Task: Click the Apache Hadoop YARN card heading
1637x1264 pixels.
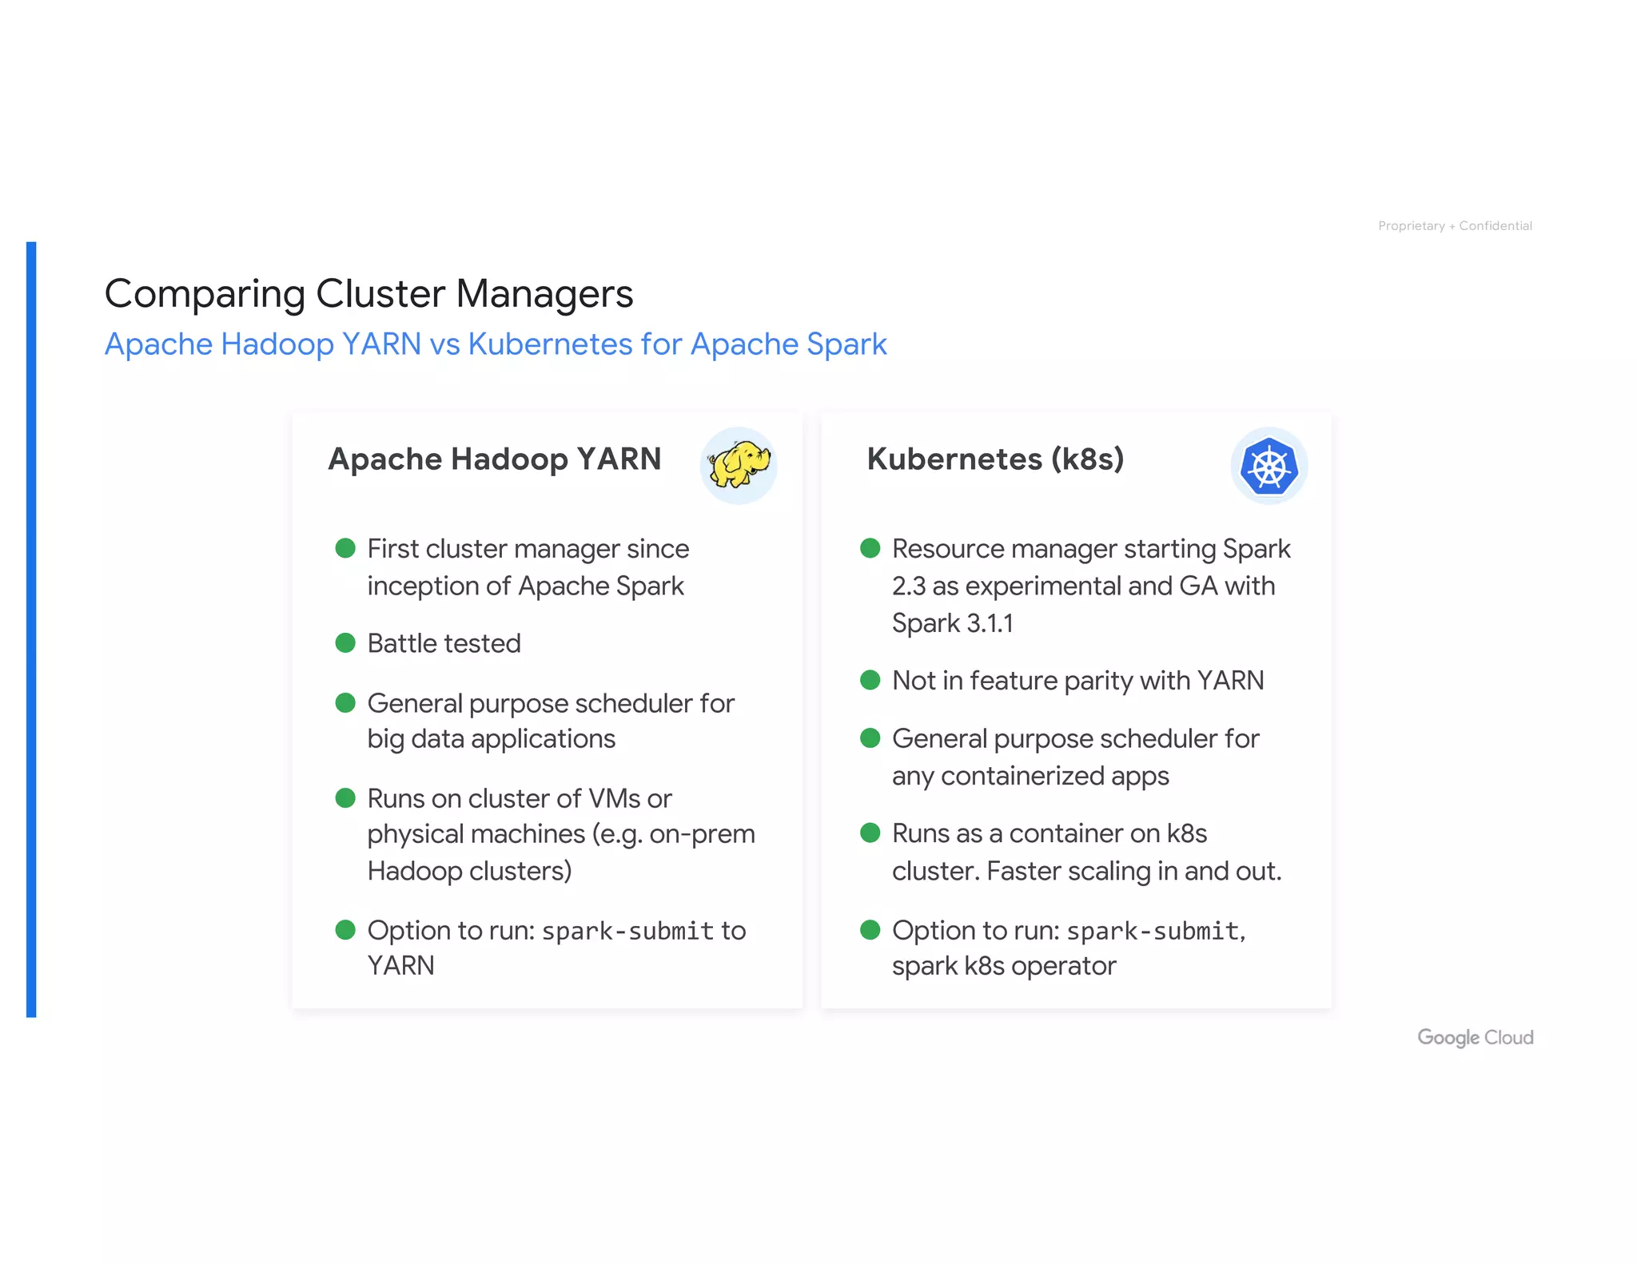Action: pos(495,459)
